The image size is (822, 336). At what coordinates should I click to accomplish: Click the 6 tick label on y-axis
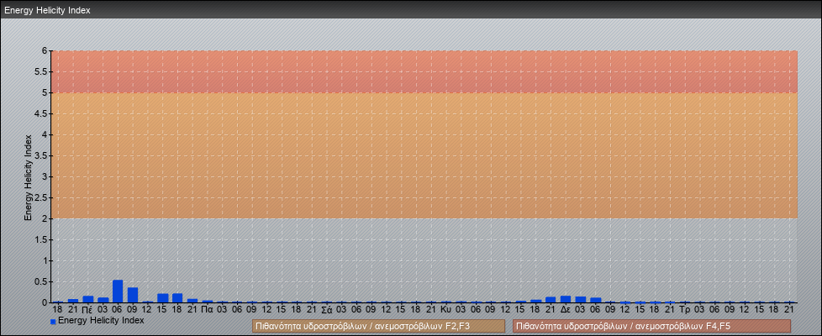(45, 50)
